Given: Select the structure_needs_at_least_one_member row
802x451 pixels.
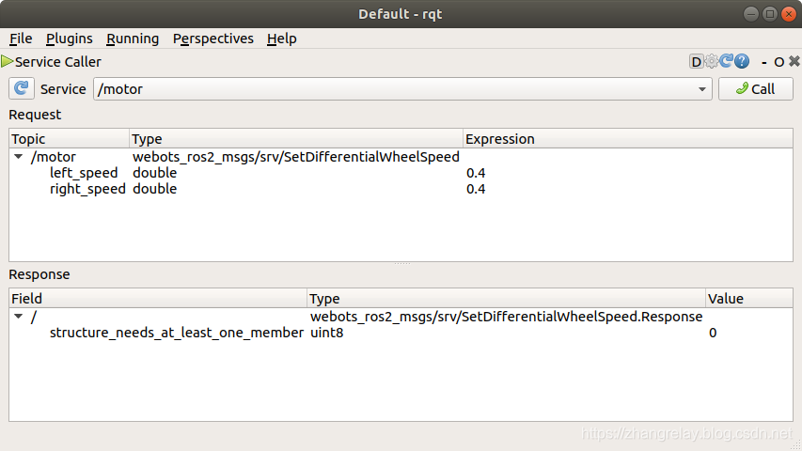Looking at the screenshot, I should click(x=401, y=333).
